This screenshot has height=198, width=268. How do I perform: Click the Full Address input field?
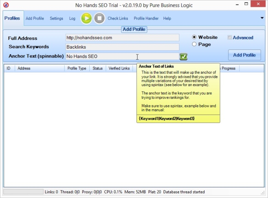point(122,38)
